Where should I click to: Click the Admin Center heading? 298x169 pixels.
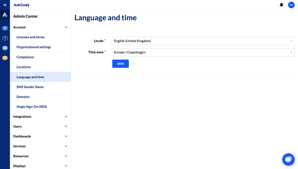coord(25,16)
